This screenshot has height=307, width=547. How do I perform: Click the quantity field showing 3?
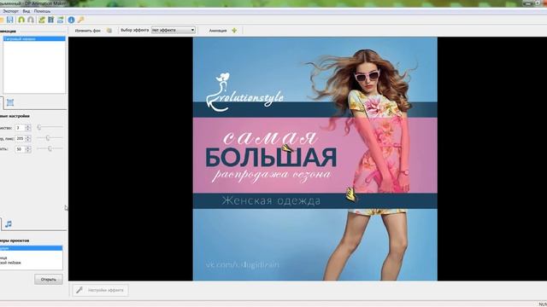point(20,128)
